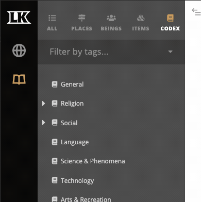Screen dimensions: 201x202
Task: Select the open book icon in sidebar
Action: (19, 79)
